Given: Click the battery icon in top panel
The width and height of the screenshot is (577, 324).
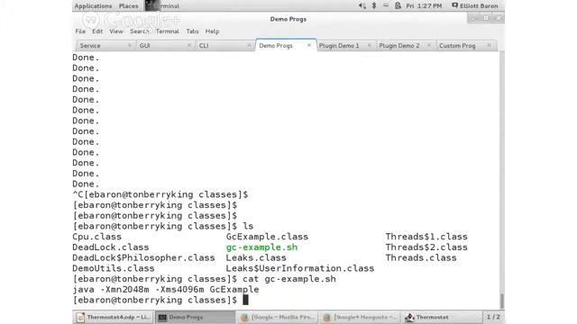Looking at the screenshot, I should point(398,6).
